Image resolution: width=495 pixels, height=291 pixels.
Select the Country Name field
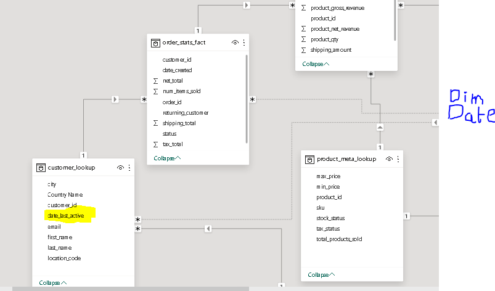pos(65,195)
